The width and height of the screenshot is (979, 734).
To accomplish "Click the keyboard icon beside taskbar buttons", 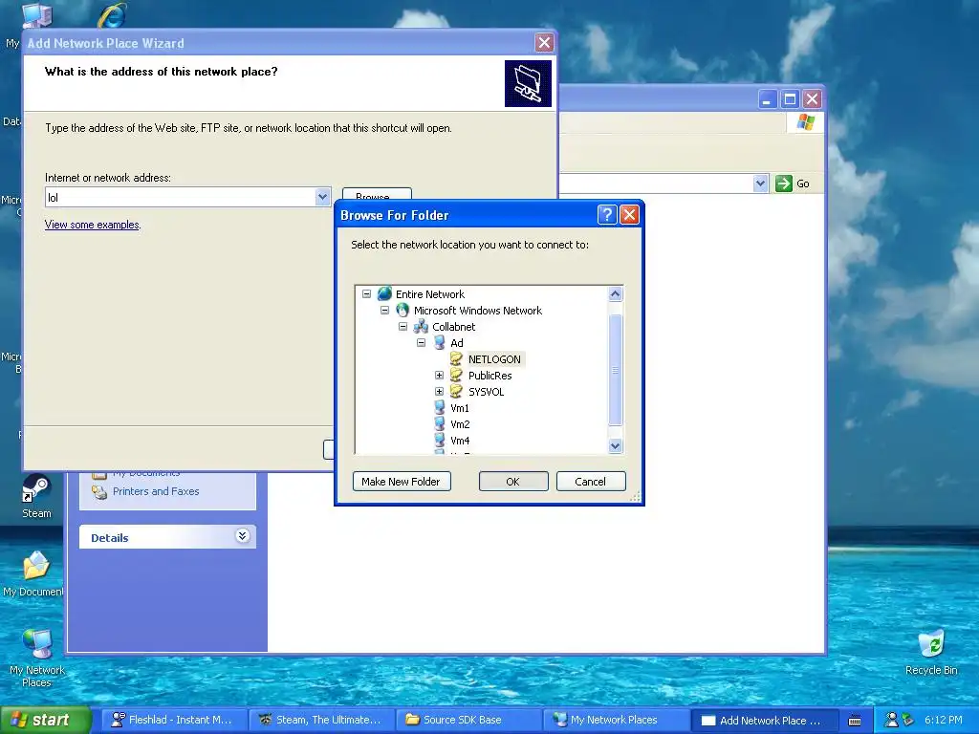I will [855, 721].
